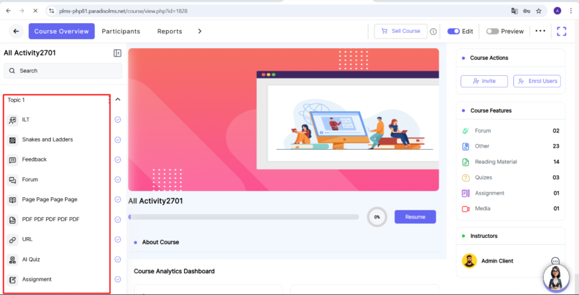Click the info icon next to Sell Course
The height and width of the screenshot is (295, 579).
(434, 31)
